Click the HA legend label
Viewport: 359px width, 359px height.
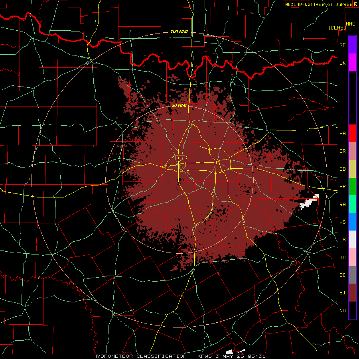coord(342,133)
